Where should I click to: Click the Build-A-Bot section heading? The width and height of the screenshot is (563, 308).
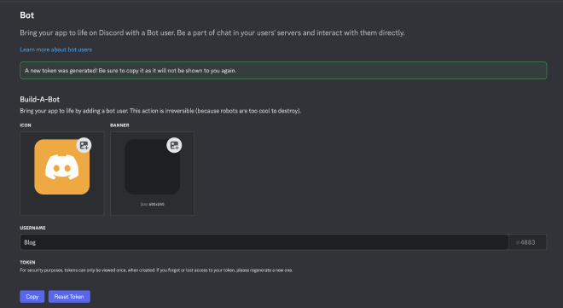[x=40, y=100]
